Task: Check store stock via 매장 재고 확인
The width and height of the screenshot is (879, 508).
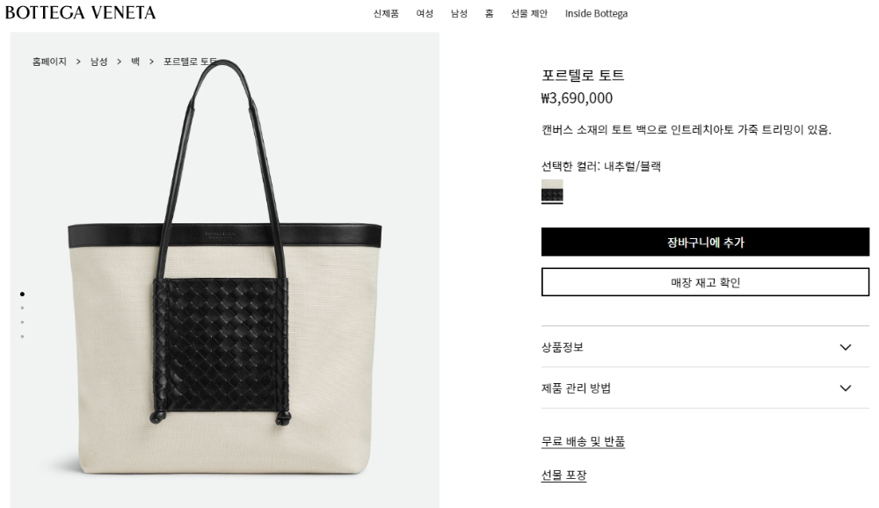Action: coord(705,282)
